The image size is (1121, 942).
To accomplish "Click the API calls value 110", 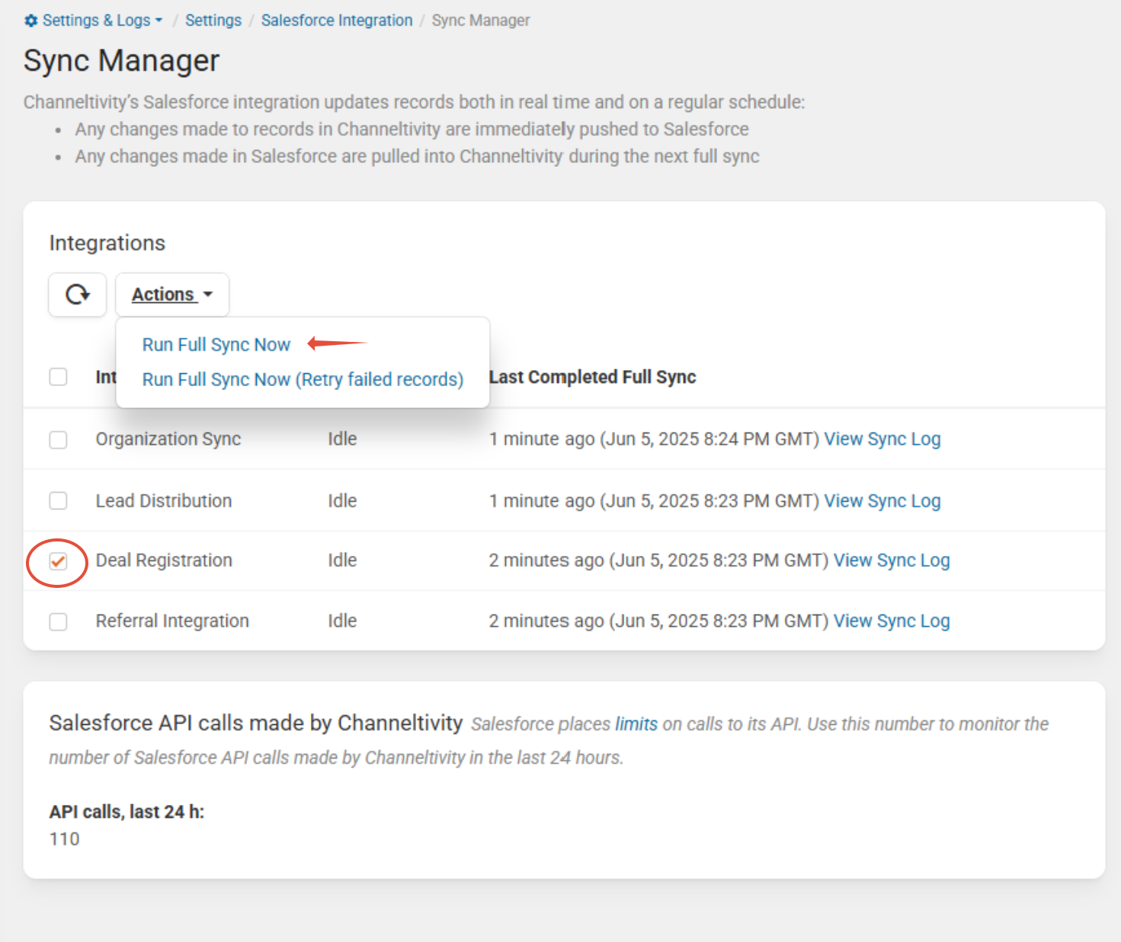I will (65, 839).
